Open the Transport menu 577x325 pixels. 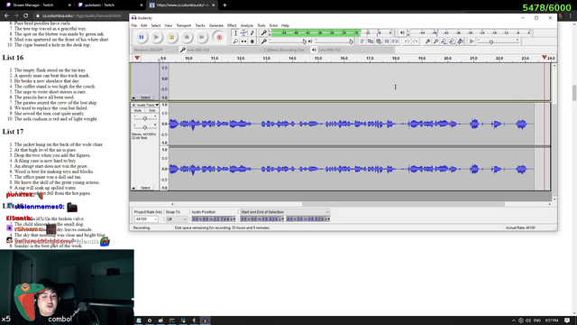click(x=184, y=25)
